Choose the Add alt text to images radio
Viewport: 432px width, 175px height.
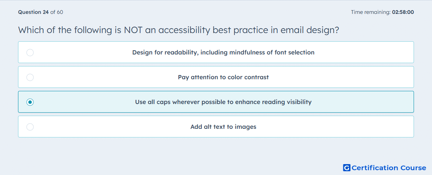point(30,127)
